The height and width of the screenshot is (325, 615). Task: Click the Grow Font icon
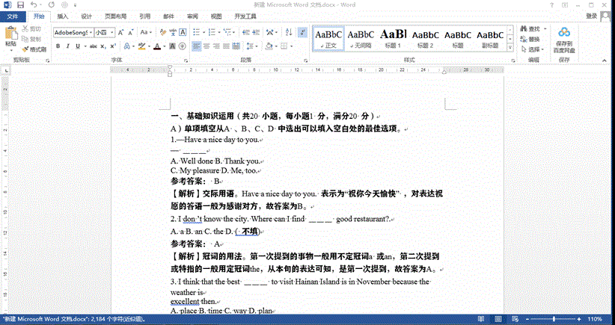point(121,32)
